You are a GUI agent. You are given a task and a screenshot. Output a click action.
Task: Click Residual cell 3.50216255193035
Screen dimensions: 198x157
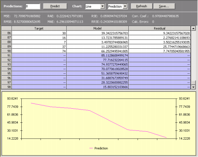tap(159, 42)
